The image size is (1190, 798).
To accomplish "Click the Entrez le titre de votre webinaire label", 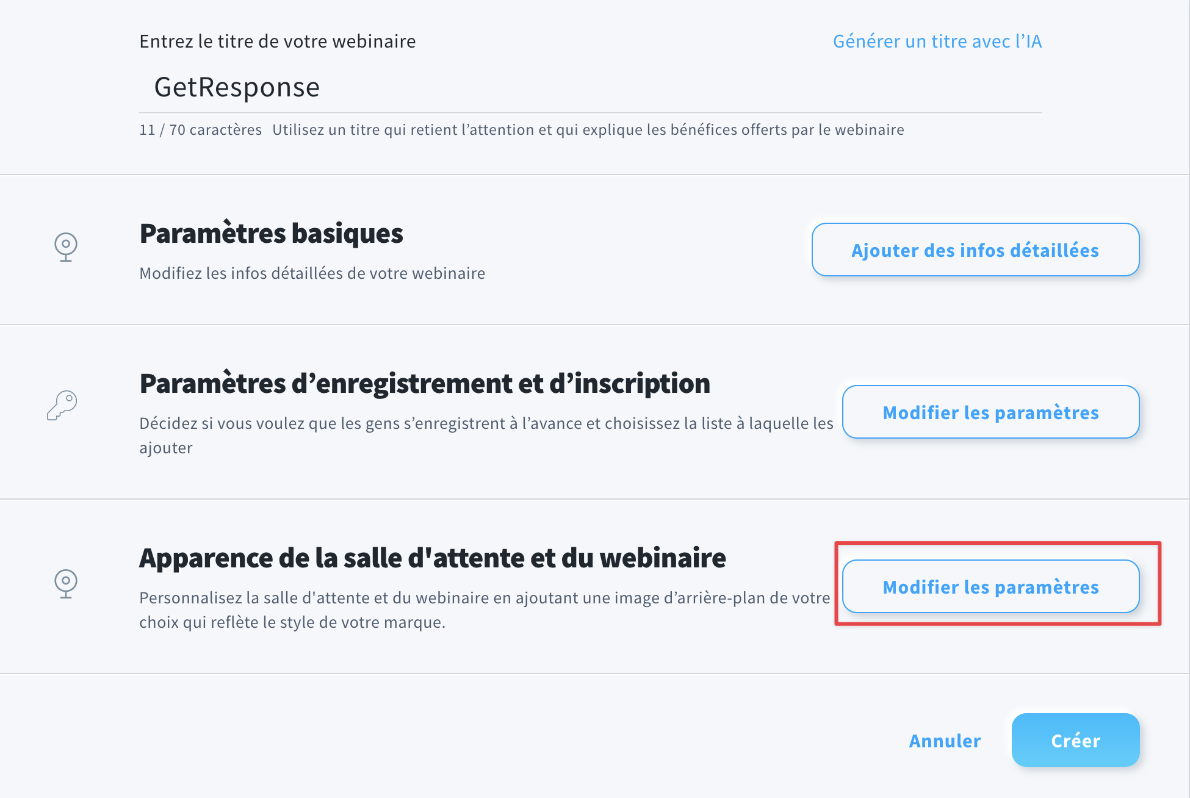I will pyautogui.click(x=278, y=41).
